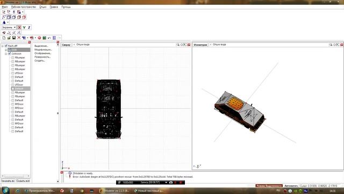Viewport: 344px width, 194px height.
Task: Click object tree horizontal scrollbar
Action: (16, 176)
